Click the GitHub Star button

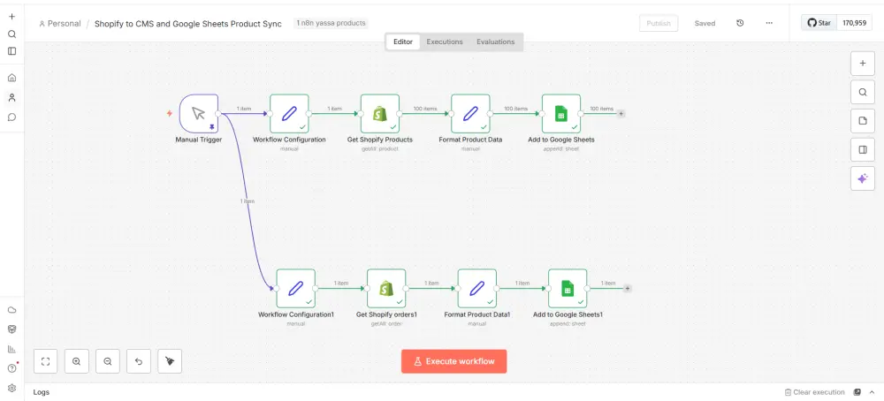[x=819, y=23]
